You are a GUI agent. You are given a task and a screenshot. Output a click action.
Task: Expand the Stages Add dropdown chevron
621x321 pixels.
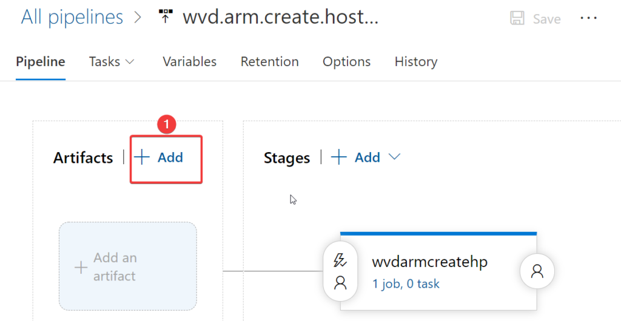coord(394,157)
